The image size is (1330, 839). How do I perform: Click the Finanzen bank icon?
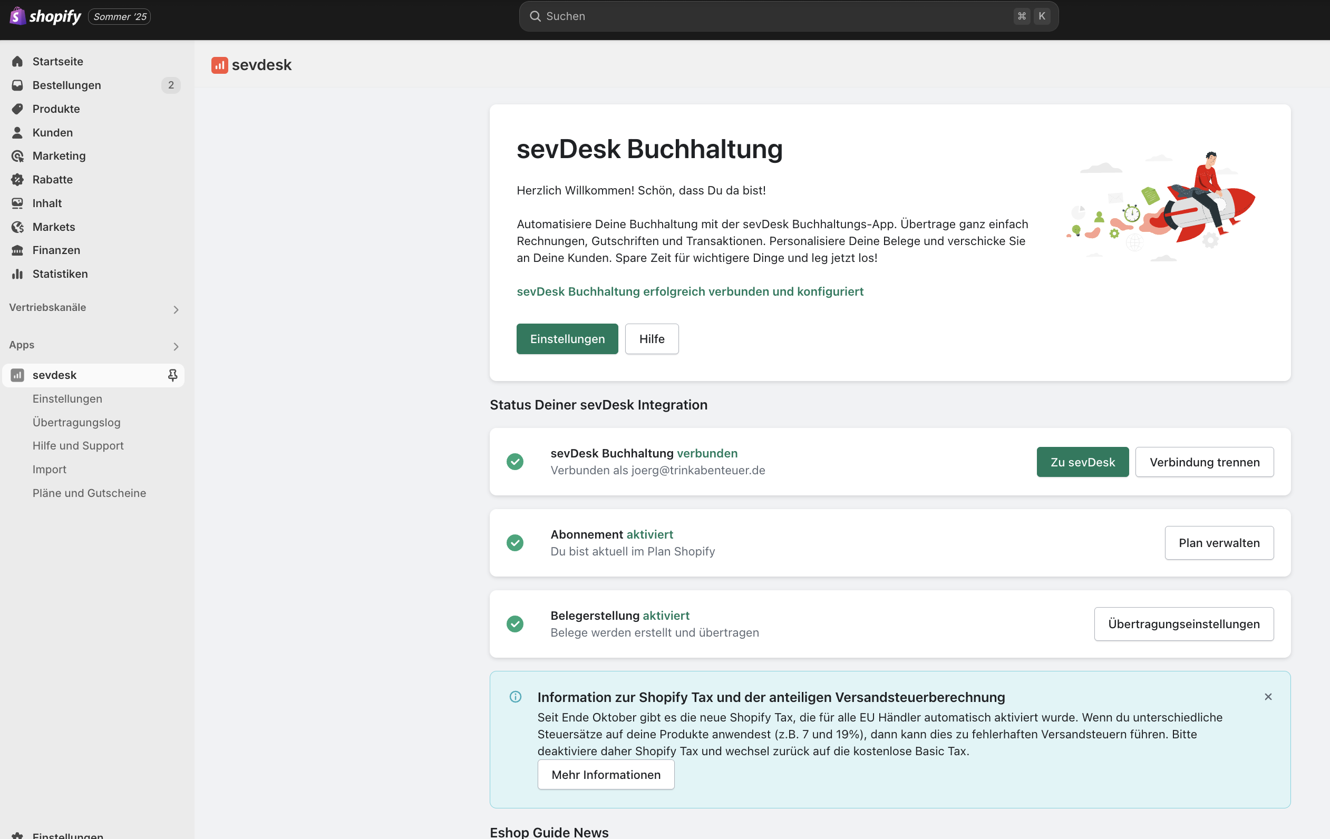point(17,250)
